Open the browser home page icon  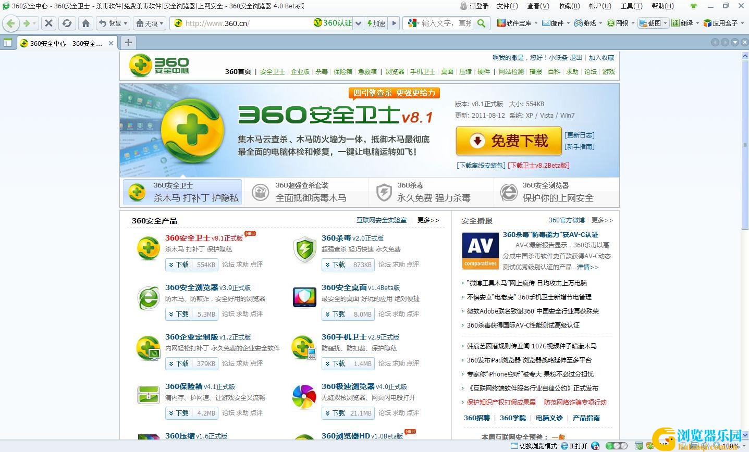[x=86, y=23]
